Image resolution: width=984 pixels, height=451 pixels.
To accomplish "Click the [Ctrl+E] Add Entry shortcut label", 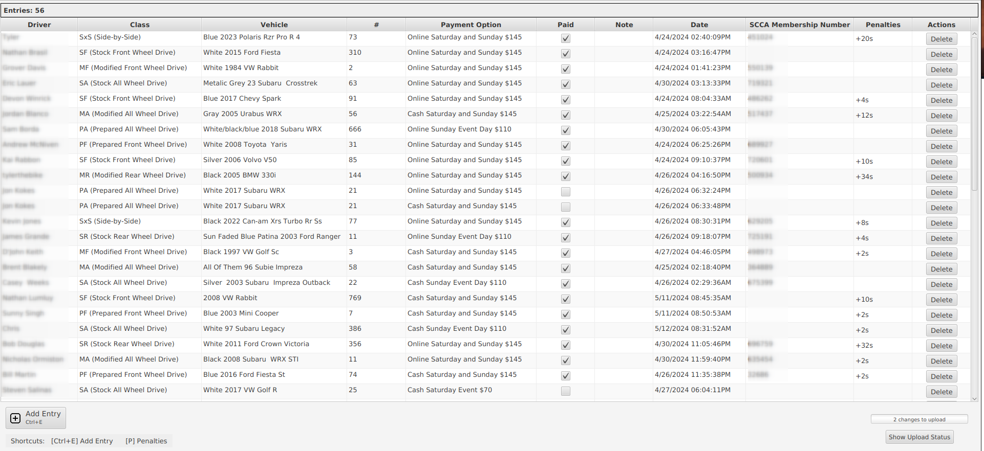I will coord(82,441).
